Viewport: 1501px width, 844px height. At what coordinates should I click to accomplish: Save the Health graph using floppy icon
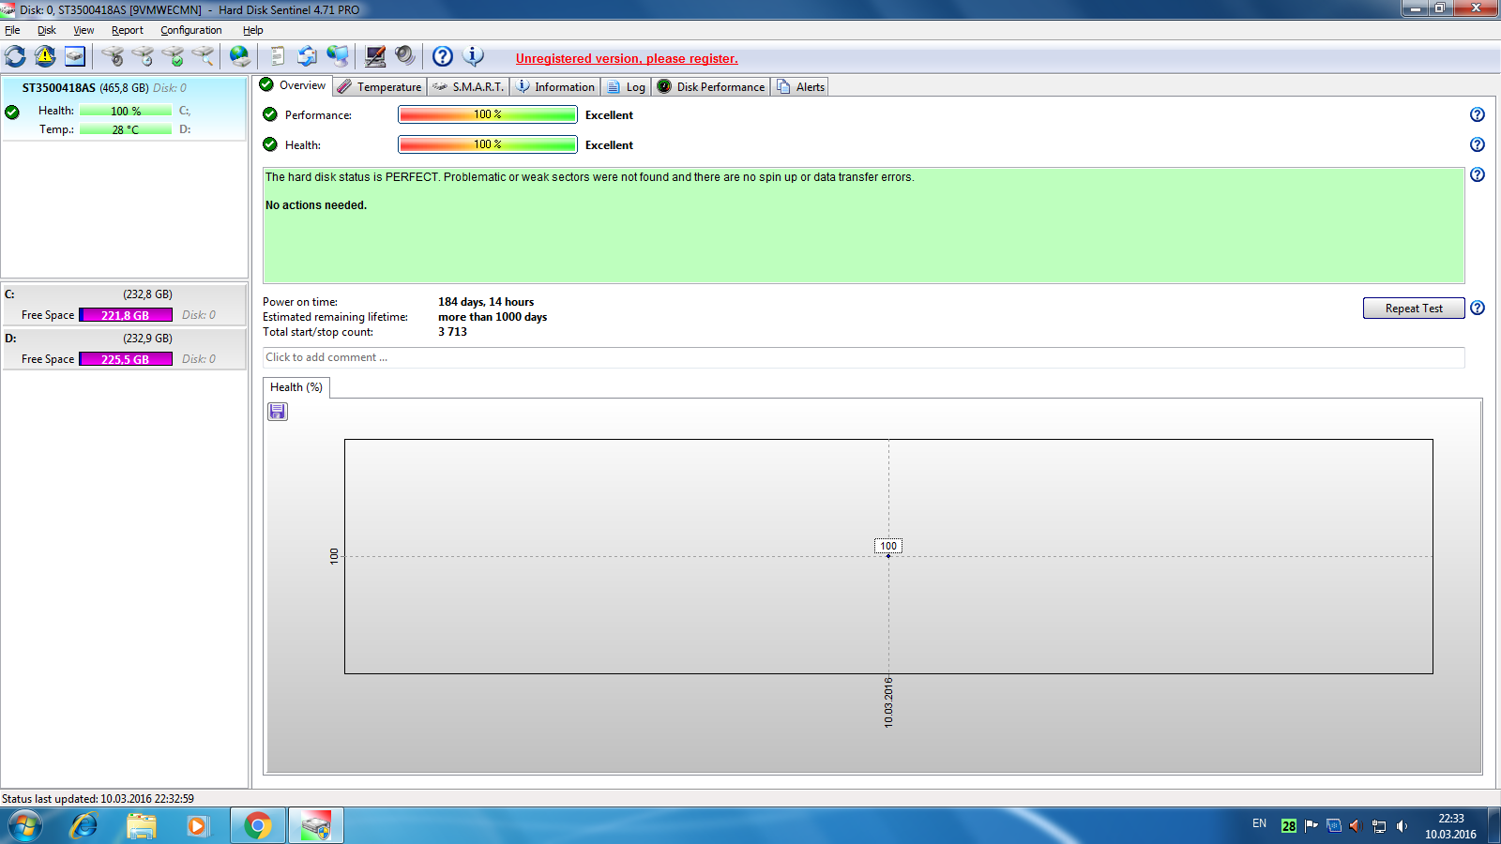click(278, 412)
